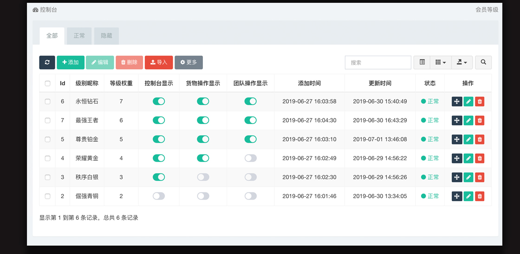
Task: Enable 货物操作显示 toggle for 秩序白银
Action: (203, 177)
